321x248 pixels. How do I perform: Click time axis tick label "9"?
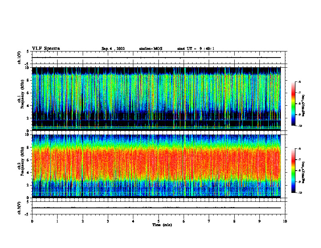259,221
